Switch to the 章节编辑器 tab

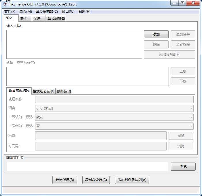tap(56, 18)
